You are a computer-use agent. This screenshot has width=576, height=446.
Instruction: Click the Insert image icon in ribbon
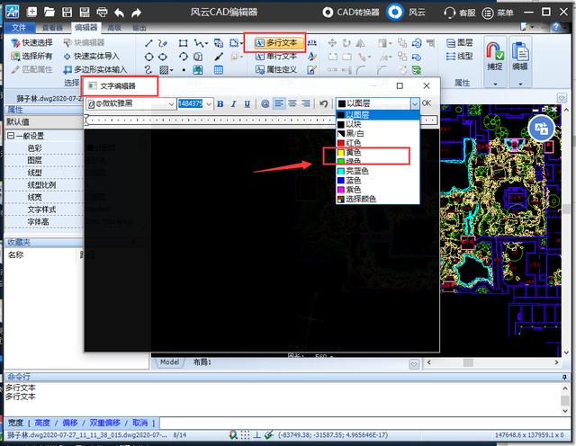point(198,70)
